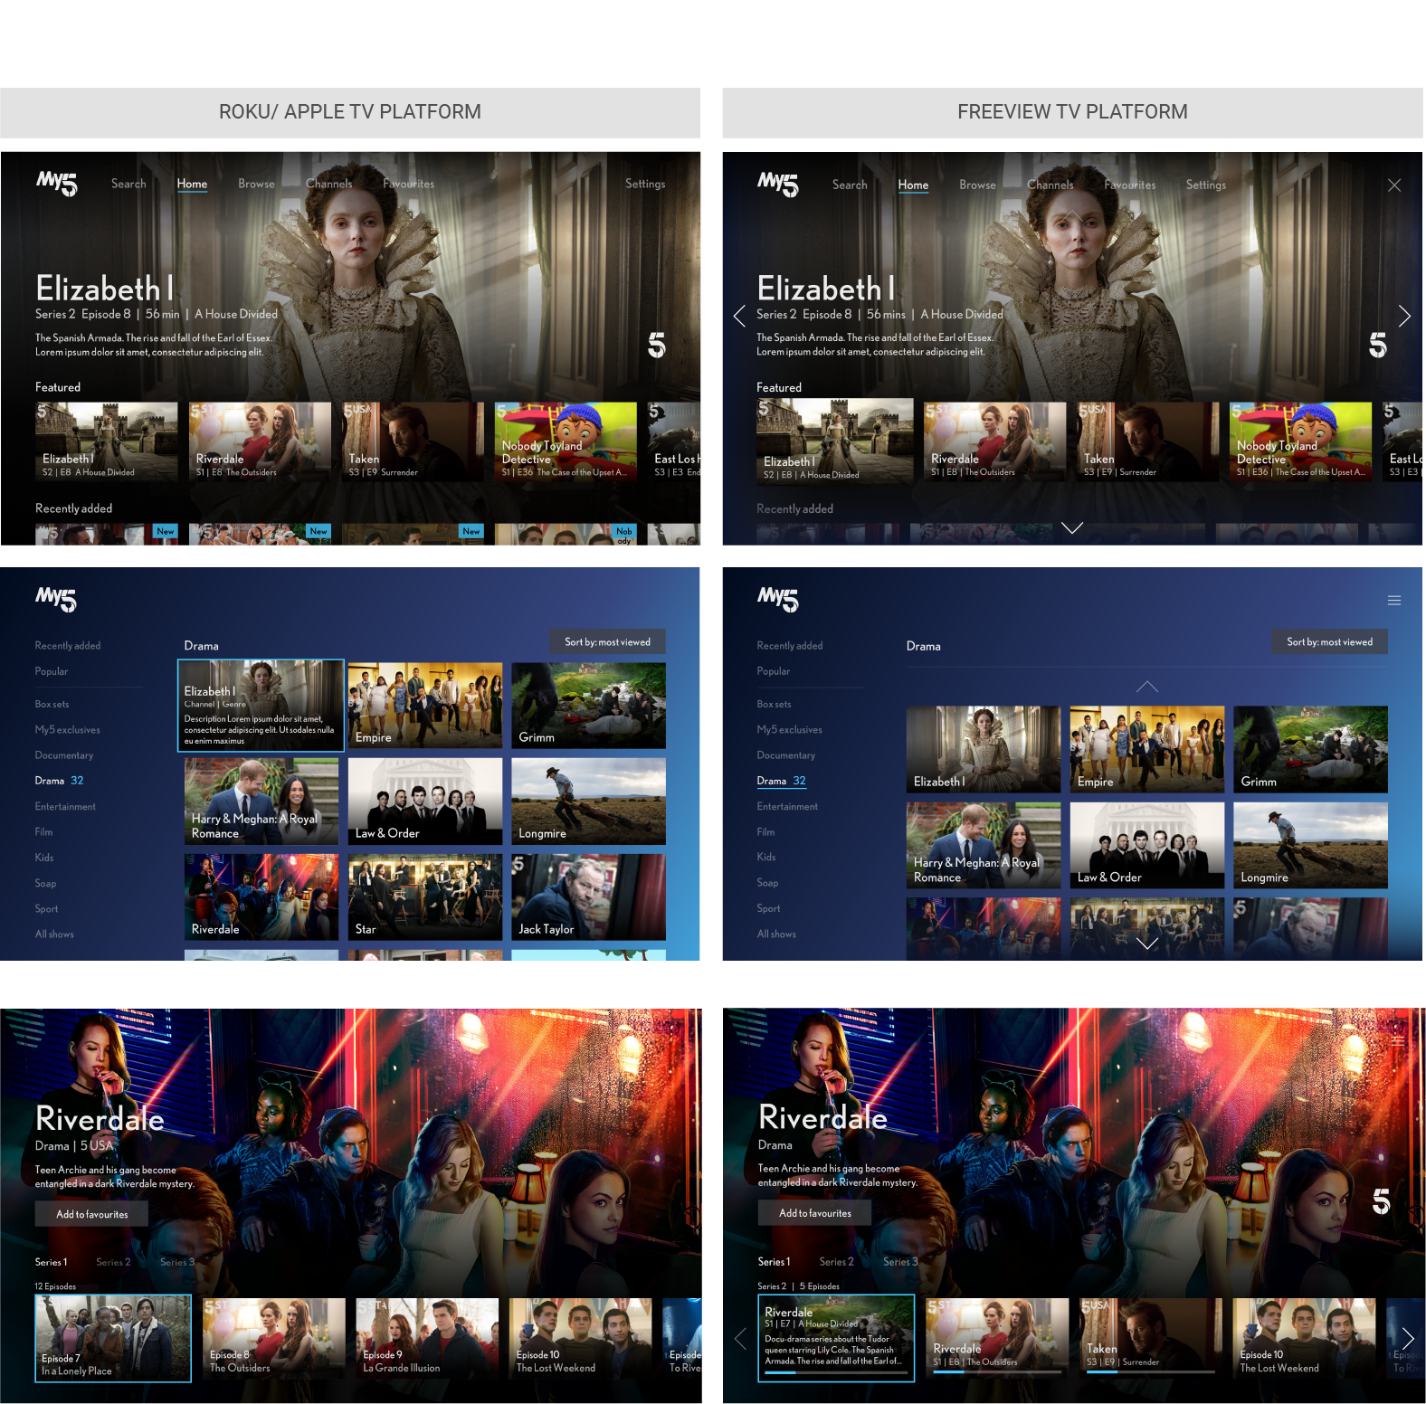Choose Popular in Freeview browse sidebar
The image size is (1426, 1404).
pyautogui.click(x=774, y=671)
